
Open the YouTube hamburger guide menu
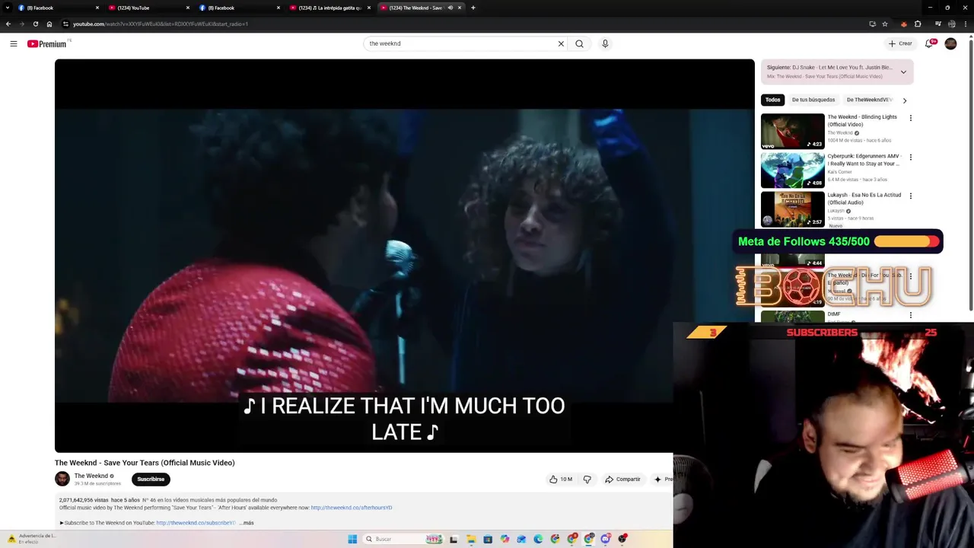click(x=14, y=43)
